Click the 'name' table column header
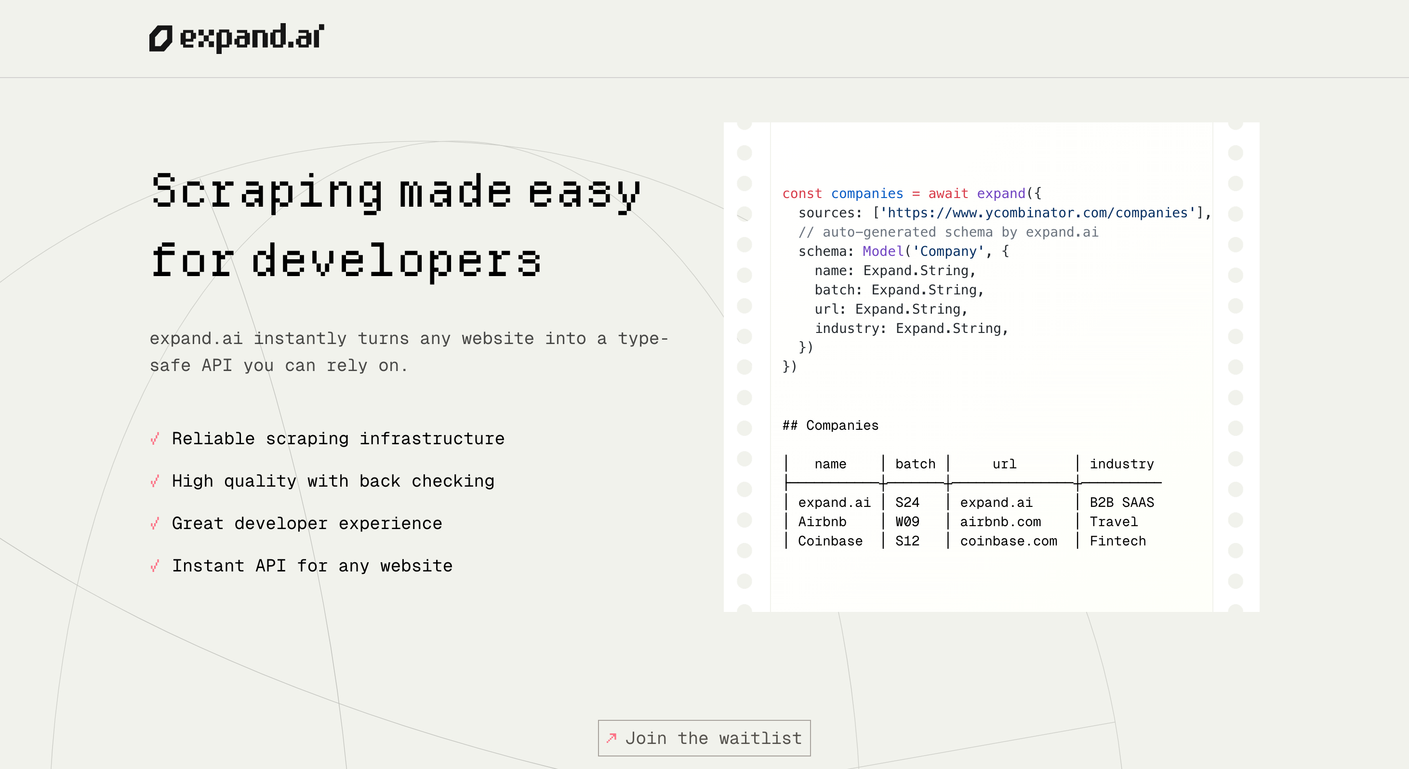 830,464
